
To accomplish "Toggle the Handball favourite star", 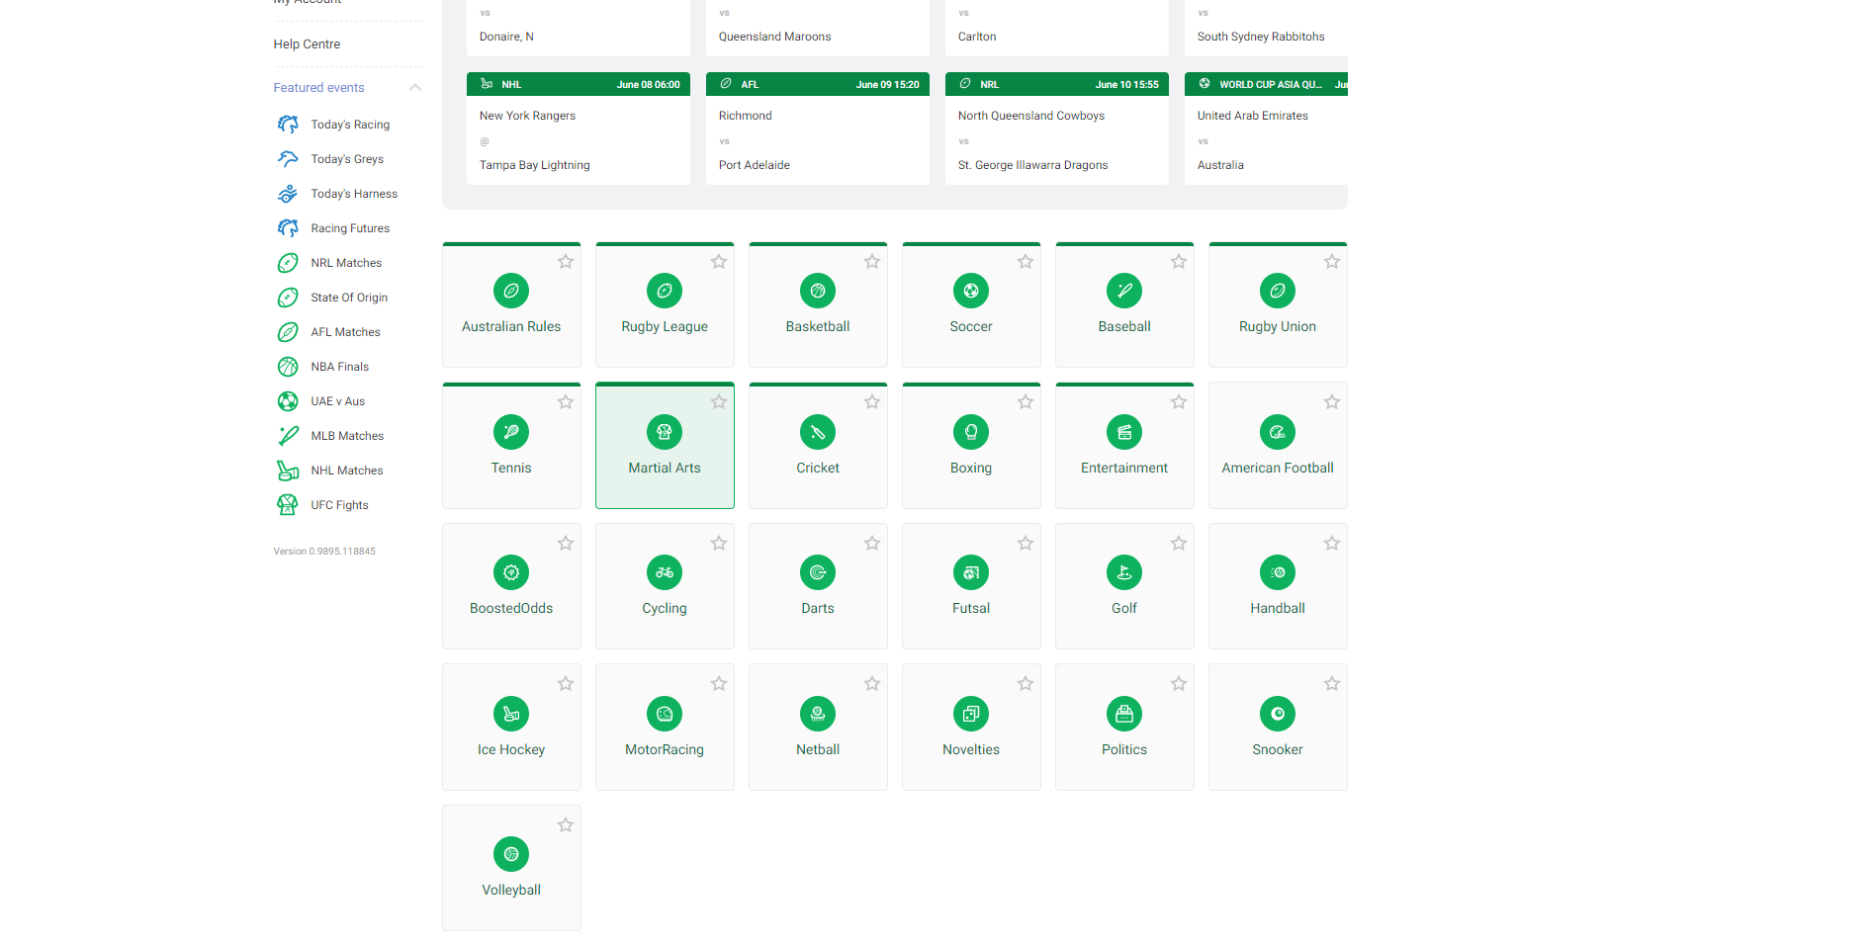I will [1332, 544].
